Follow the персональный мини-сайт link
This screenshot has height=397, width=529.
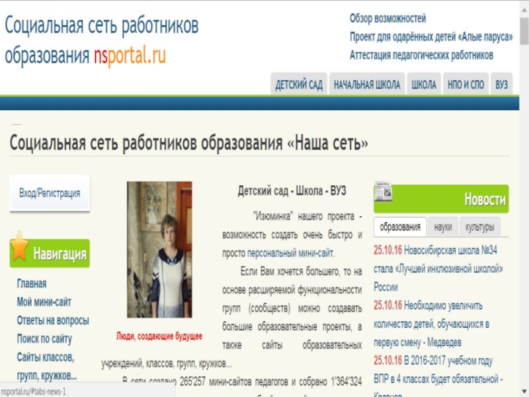290,253
